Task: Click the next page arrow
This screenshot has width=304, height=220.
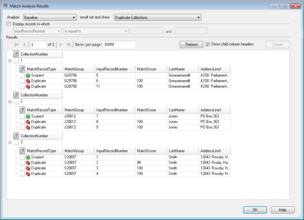Action: (60, 44)
